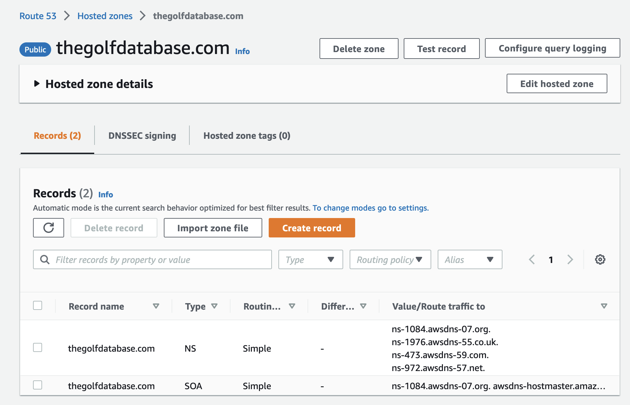Switch to Hosted zone tags tab
Image resolution: width=630 pixels, height=405 pixels.
(x=247, y=136)
